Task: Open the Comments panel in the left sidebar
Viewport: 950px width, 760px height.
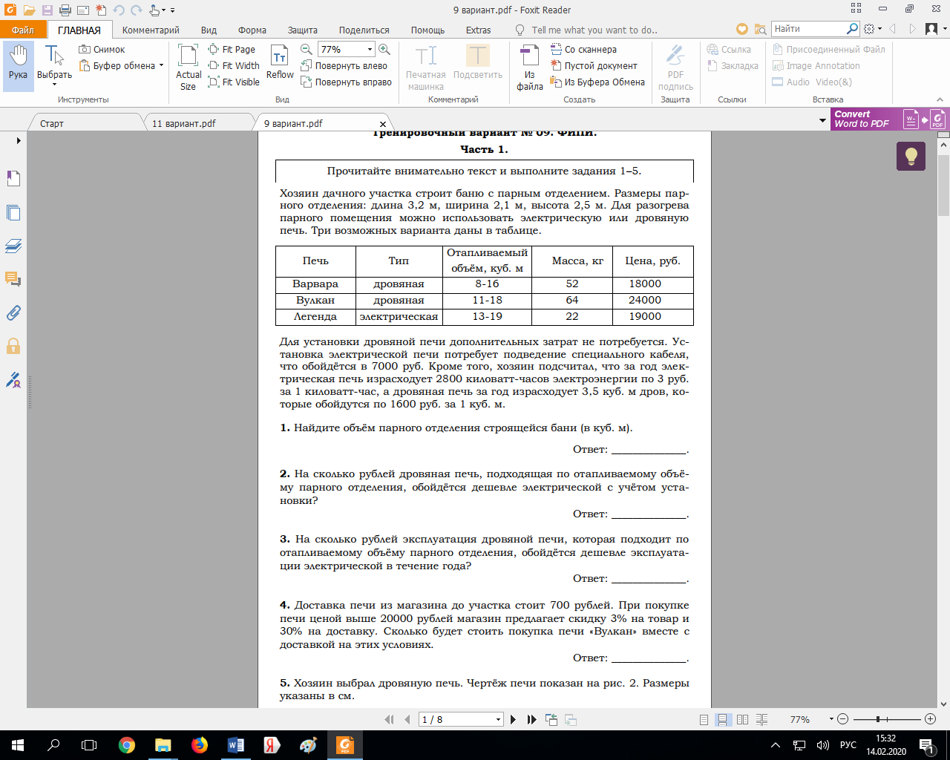Action: [x=13, y=279]
